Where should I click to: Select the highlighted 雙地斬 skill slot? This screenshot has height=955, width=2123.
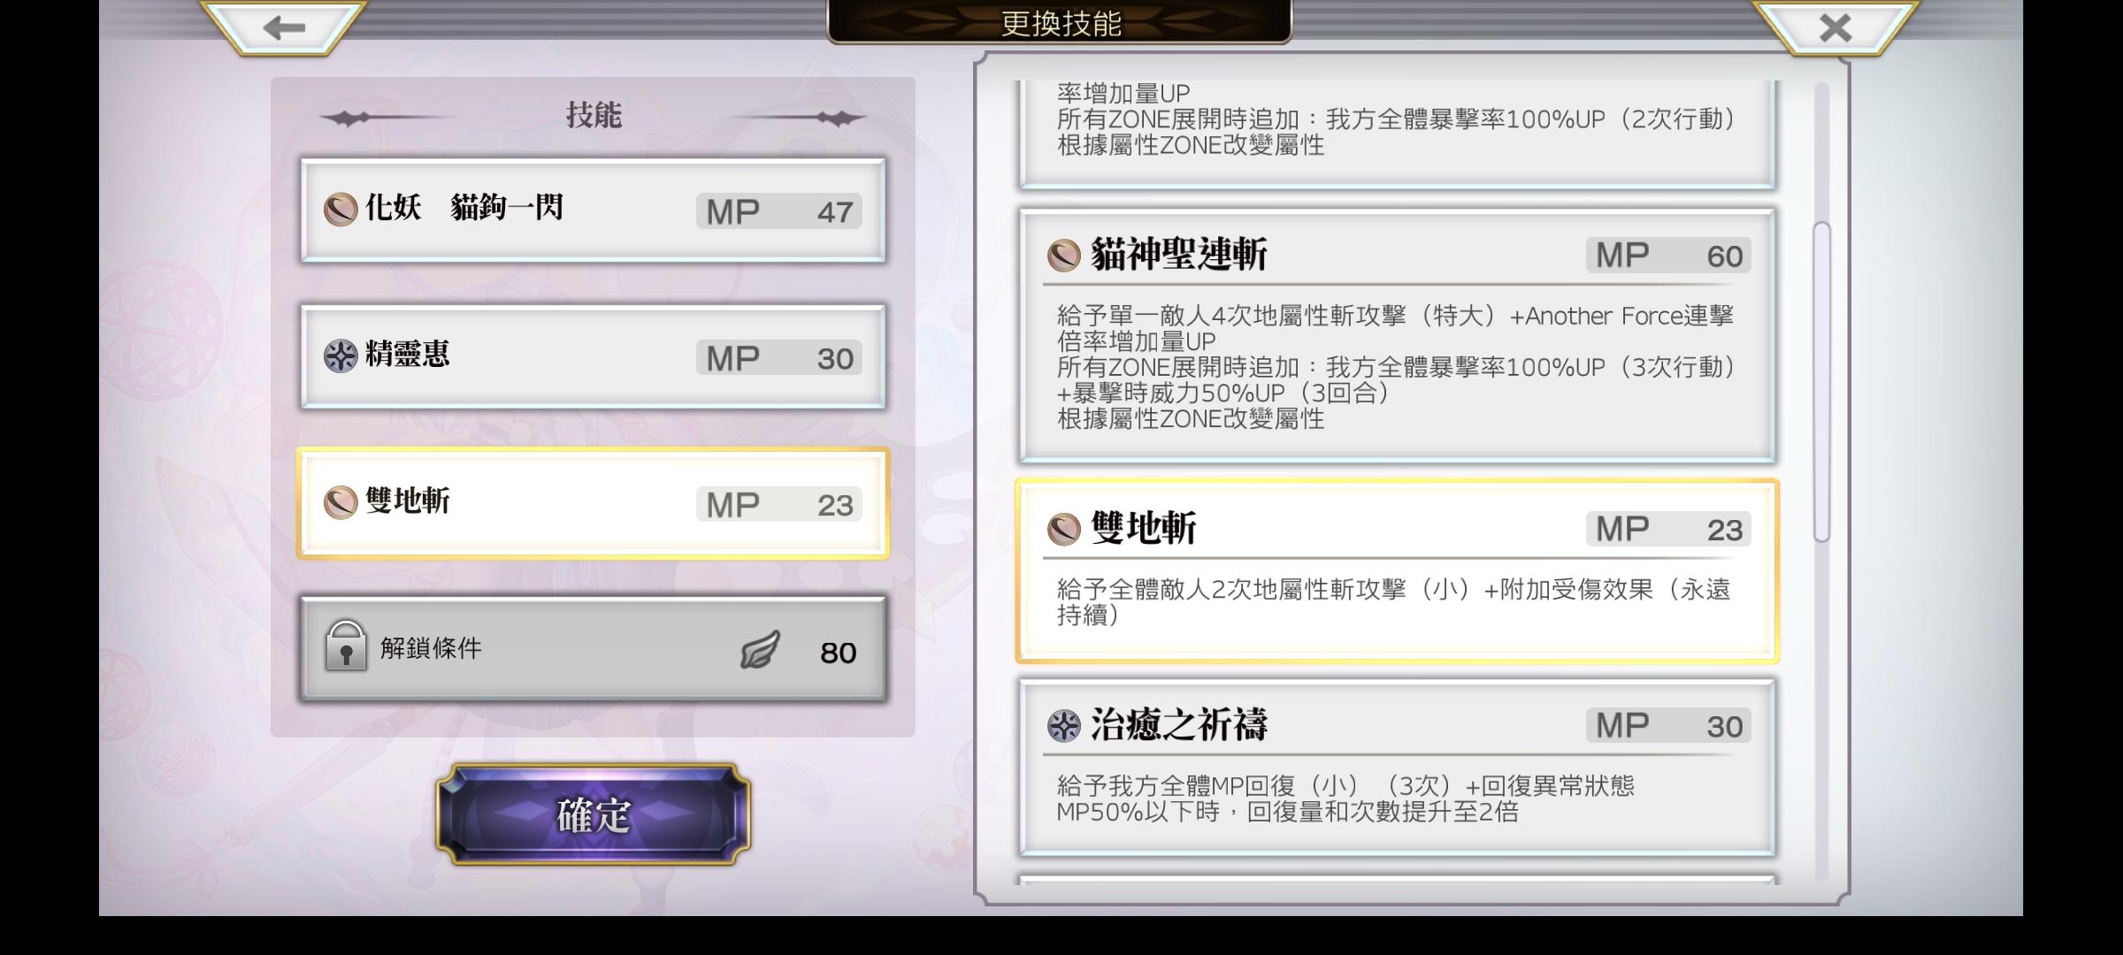point(593,504)
